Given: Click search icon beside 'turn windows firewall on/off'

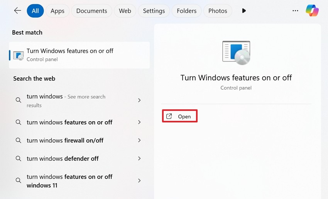Looking at the screenshot, I should (x=19, y=140).
